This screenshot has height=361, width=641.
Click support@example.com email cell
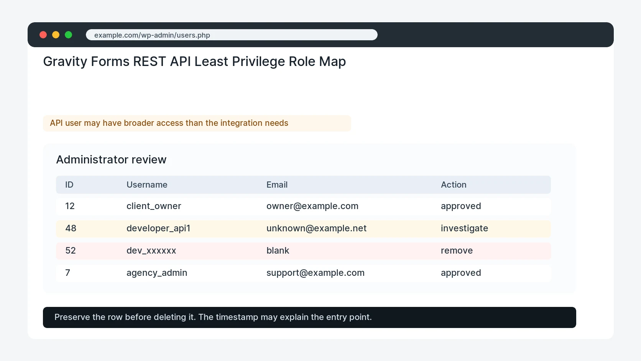coord(316,273)
